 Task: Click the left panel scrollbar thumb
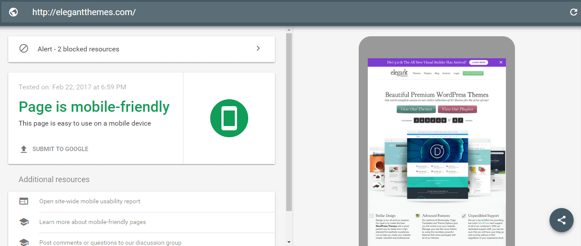point(289,122)
